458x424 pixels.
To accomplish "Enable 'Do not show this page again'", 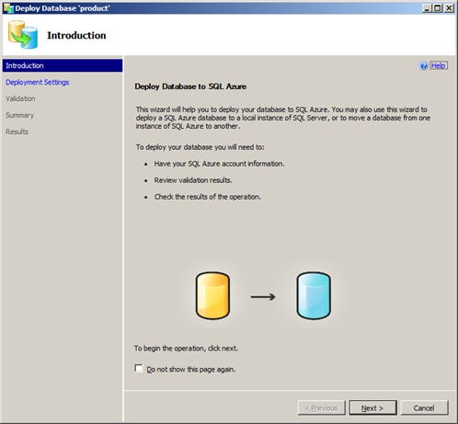I will [x=139, y=368].
